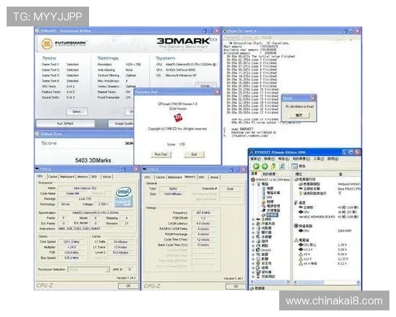This screenshot has height=317, width=396.
Task: Click the Details button under System in 3DMark03
Action: (x=205, y=86)
